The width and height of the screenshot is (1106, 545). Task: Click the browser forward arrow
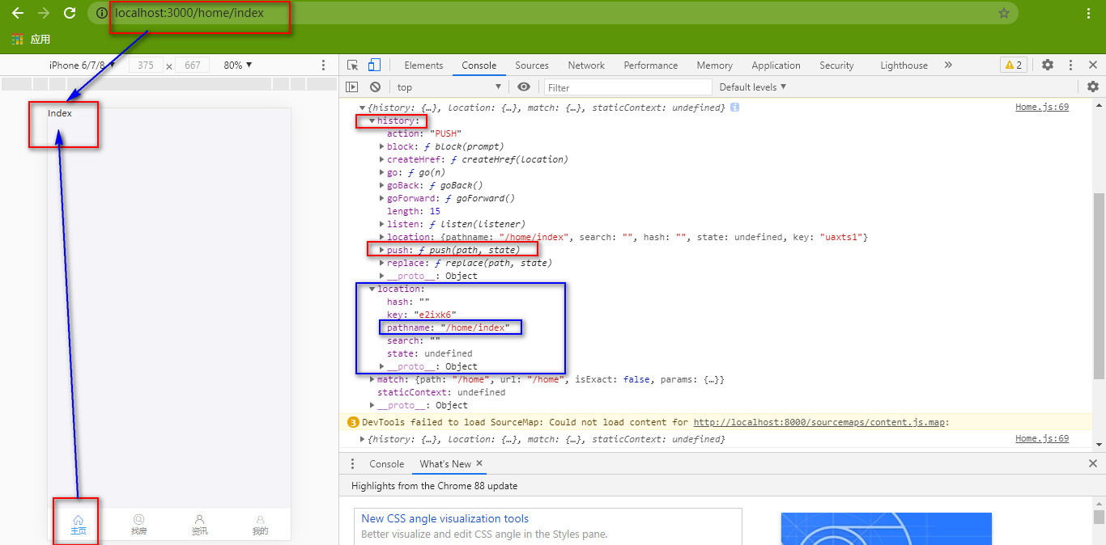tap(44, 13)
